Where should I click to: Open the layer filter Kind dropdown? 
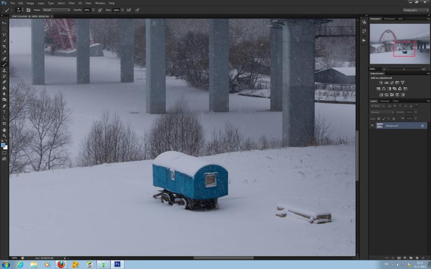[x=378, y=106]
